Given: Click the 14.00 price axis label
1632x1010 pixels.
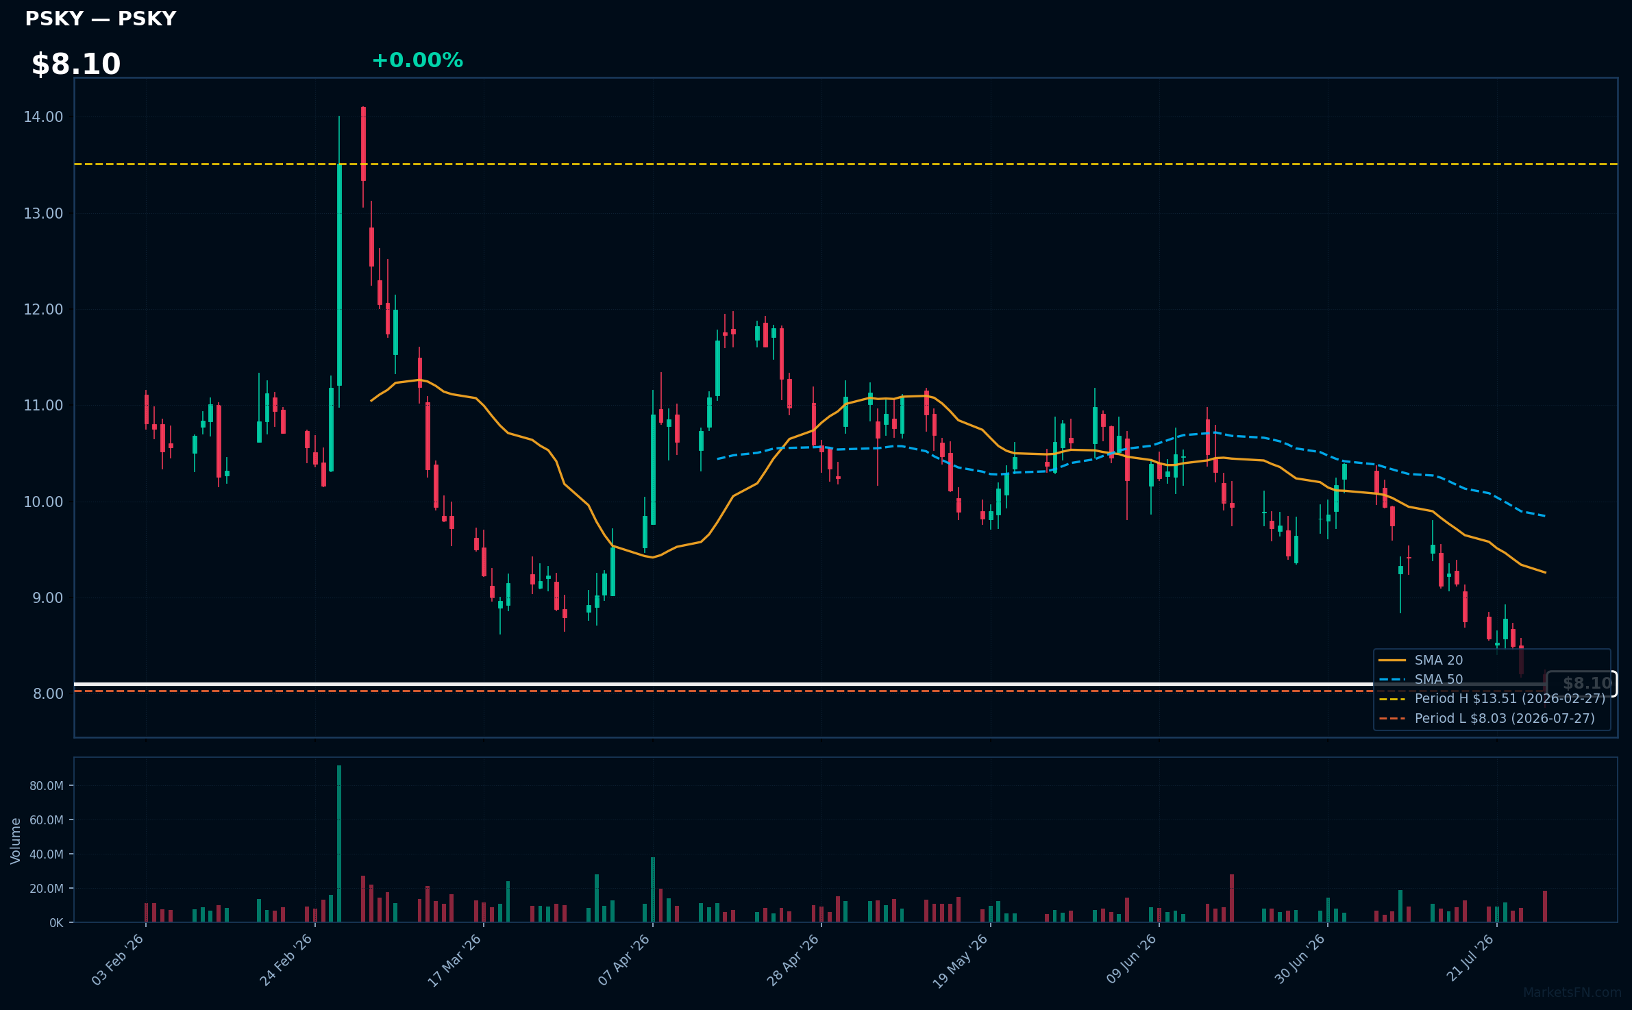Looking at the screenshot, I should tap(43, 117).
